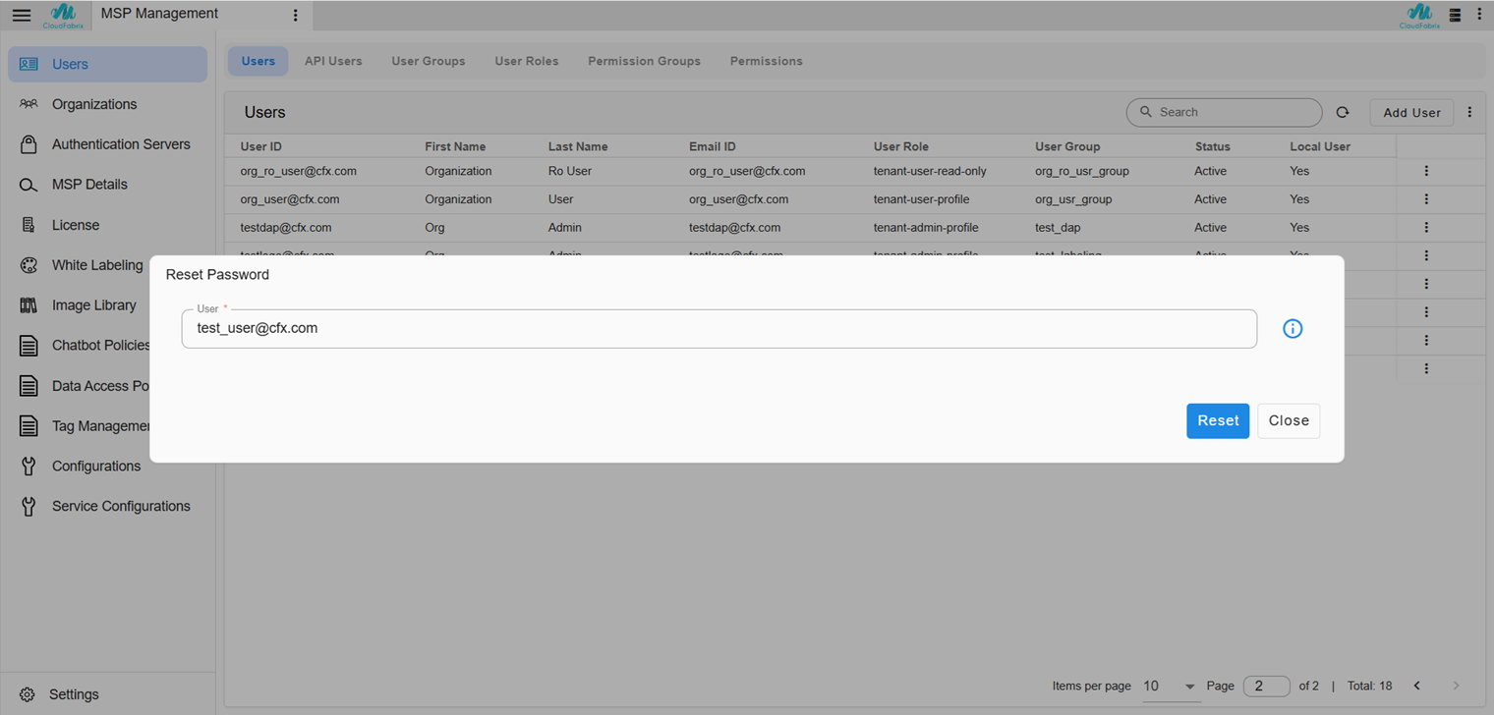Click the refresh icon next to Search
This screenshot has height=715, width=1494.
click(1343, 113)
